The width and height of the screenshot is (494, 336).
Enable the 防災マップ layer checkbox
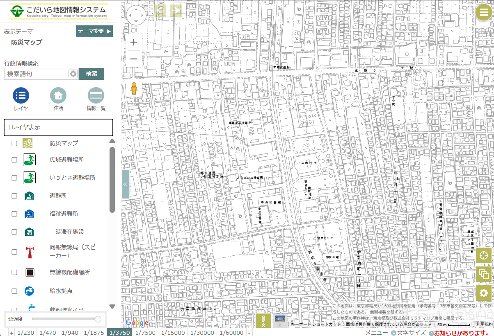(14, 143)
